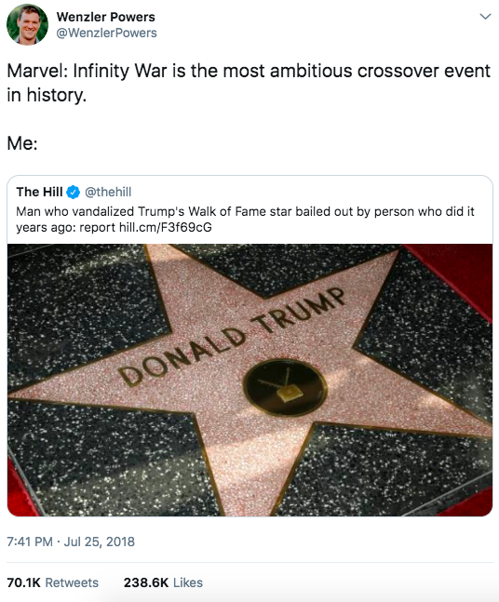
Task: Open the tweet options chevron menu
Action: pyautogui.click(x=485, y=17)
